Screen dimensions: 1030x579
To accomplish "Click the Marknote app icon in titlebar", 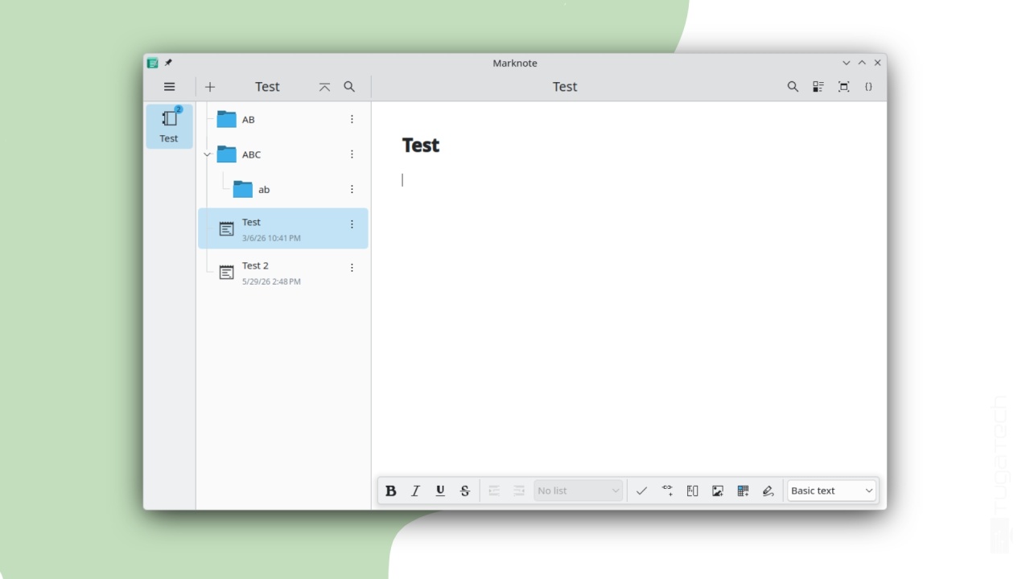I will point(153,63).
